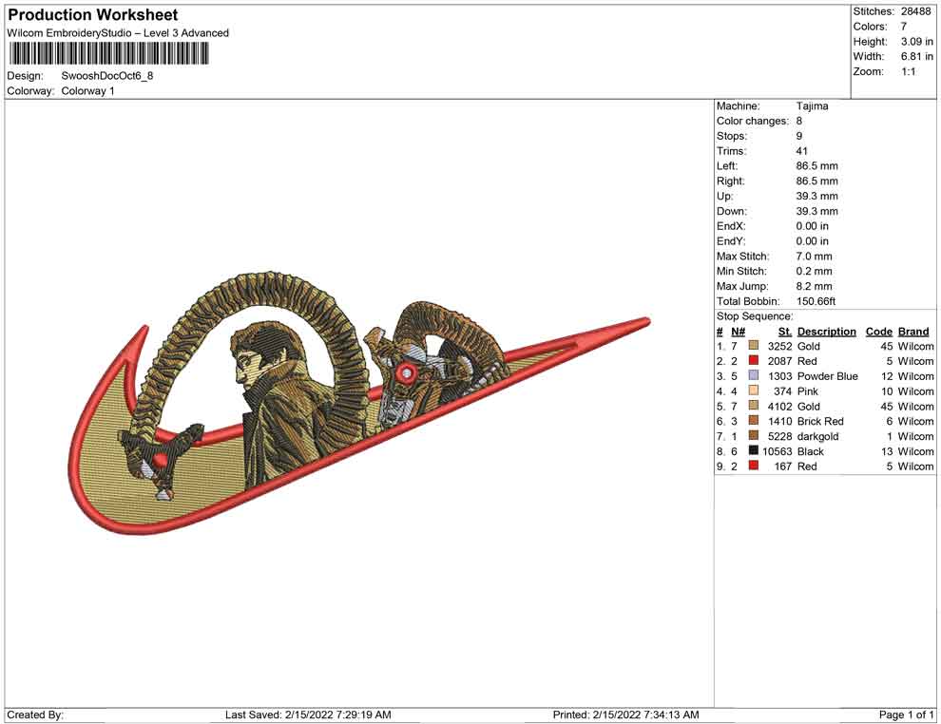Click the 'Code' column header
941x724 pixels.
[879, 332]
